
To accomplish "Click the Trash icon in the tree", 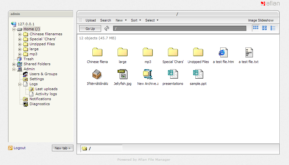I will point(19,59).
